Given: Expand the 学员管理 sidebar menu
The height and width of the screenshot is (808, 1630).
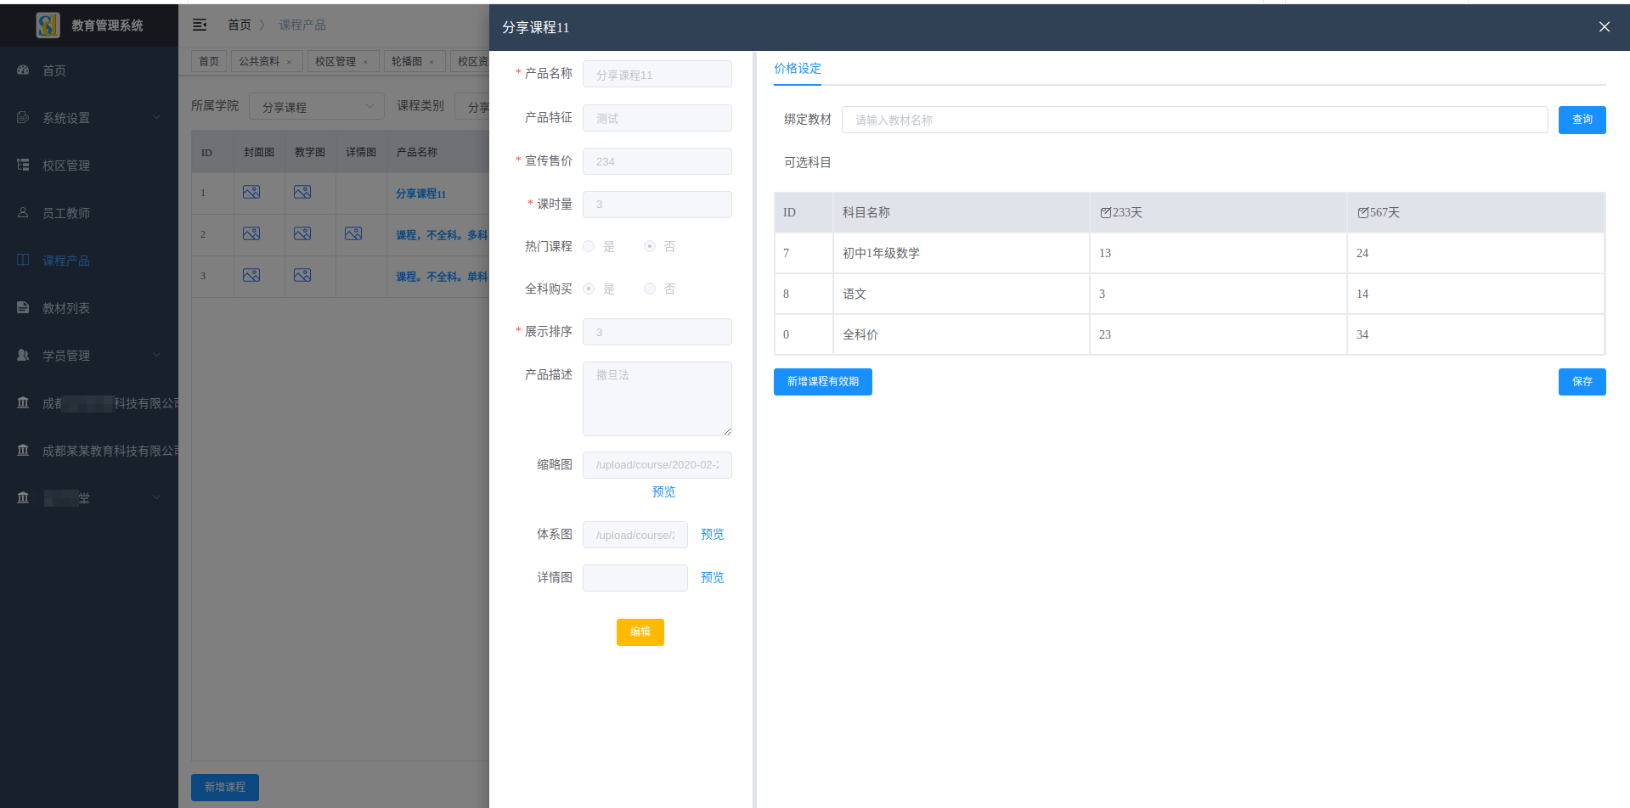Looking at the screenshot, I should [x=156, y=355].
